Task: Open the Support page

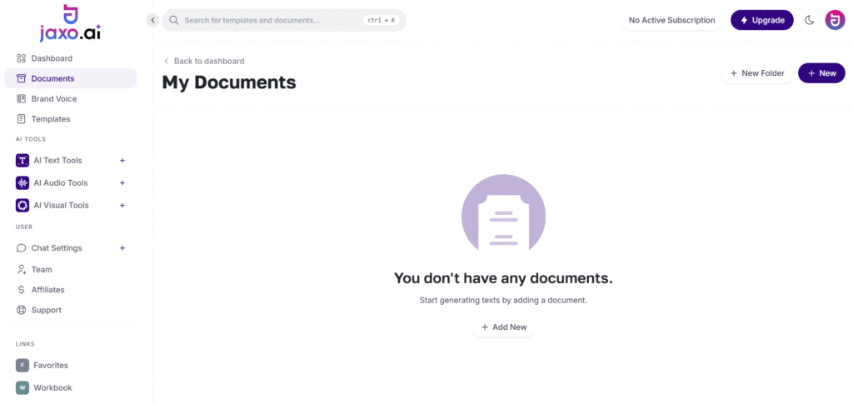Action: pos(71,310)
